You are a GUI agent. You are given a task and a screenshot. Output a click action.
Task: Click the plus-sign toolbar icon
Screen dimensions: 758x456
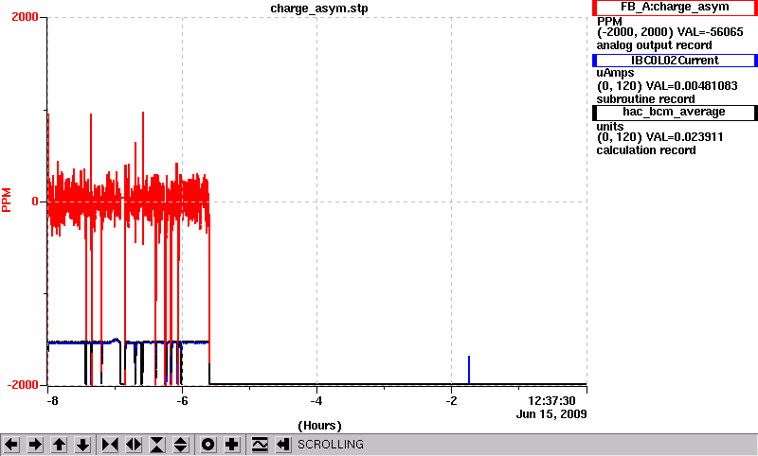pos(232,445)
